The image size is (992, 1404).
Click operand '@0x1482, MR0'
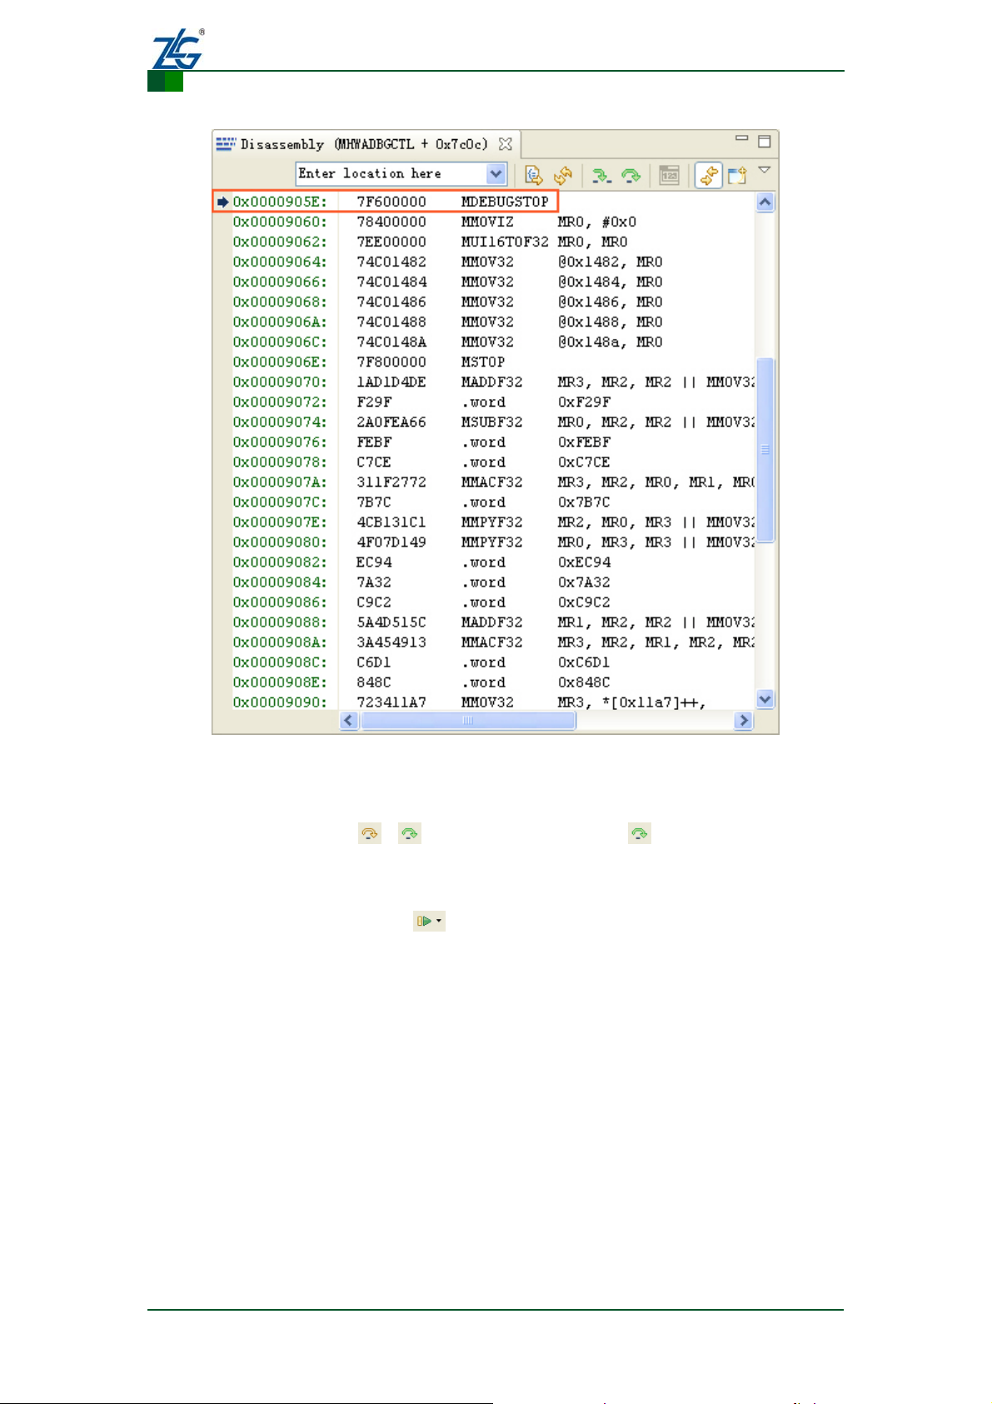tap(611, 262)
